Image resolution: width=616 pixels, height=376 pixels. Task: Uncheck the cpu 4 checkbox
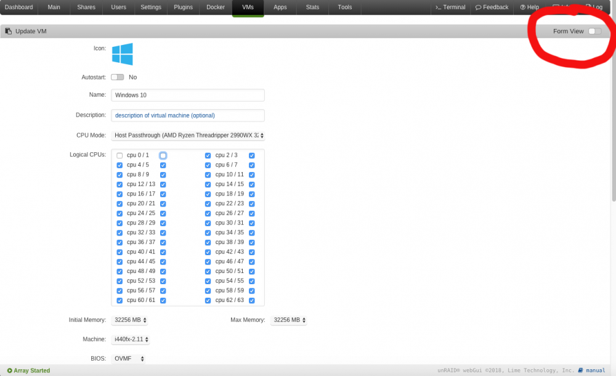(120, 165)
